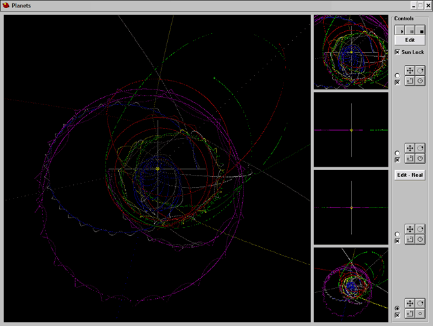Screen dimensions: 433x326
Task: Click the bottom zoomed-out orbit preview thumbnail
Action: click(351, 285)
